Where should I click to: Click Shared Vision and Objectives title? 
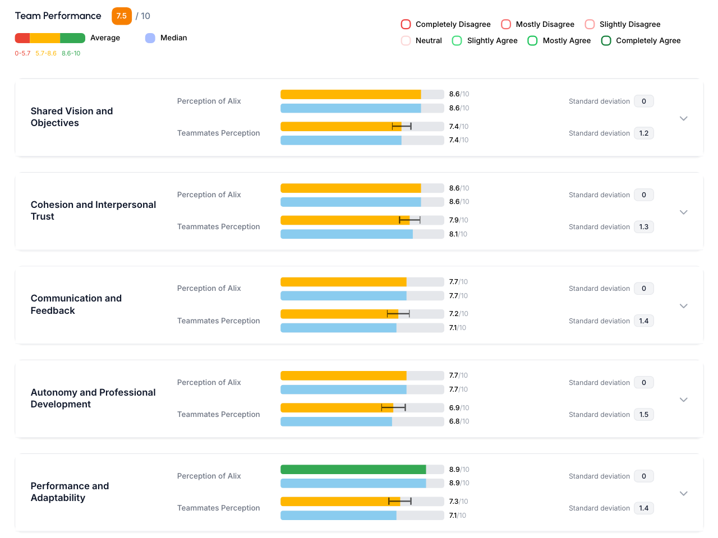[72, 117]
